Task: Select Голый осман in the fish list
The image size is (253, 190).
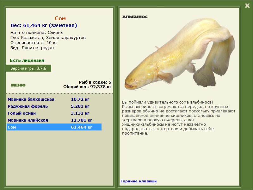Action: [x=54, y=113]
